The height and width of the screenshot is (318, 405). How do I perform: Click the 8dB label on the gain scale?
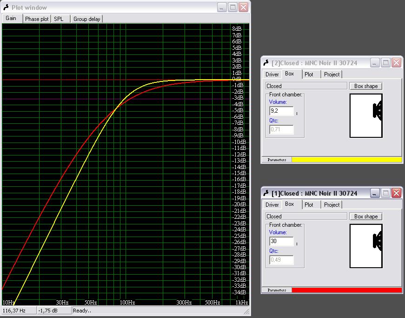[x=237, y=29]
